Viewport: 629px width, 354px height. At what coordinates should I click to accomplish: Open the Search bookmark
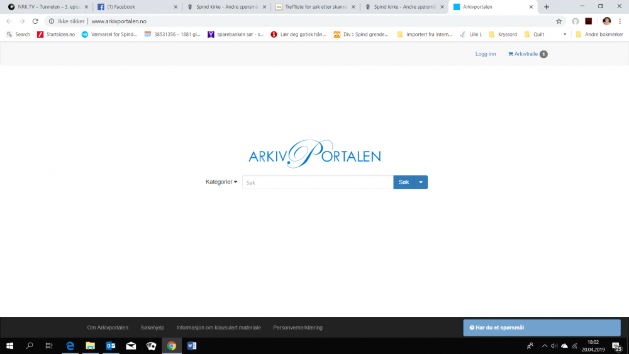18,35
